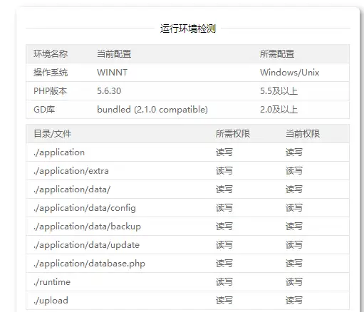Click the 目录/文件 column header

(53, 134)
